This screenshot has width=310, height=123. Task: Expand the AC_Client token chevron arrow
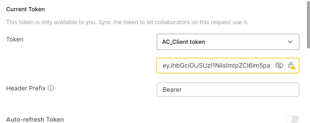pyautogui.click(x=290, y=42)
